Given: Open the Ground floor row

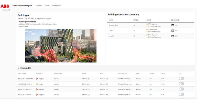Looking at the screenshot, I should (x=150, y=25).
